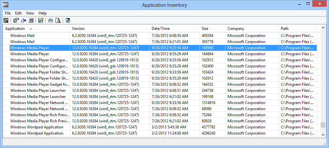
Task: Click the save floppy disk toolbar icon
Action: coord(41,20)
